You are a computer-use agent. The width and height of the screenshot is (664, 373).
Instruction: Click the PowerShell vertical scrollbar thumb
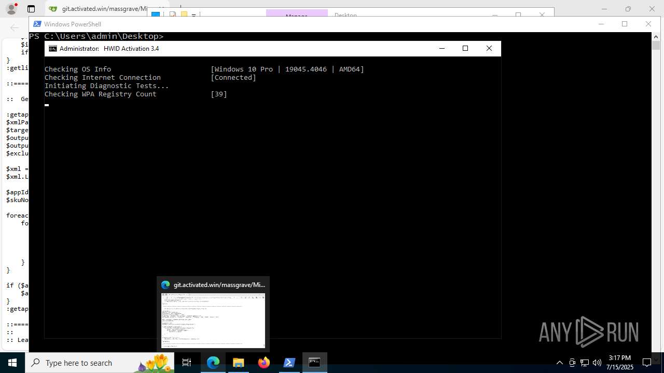[x=656, y=46]
